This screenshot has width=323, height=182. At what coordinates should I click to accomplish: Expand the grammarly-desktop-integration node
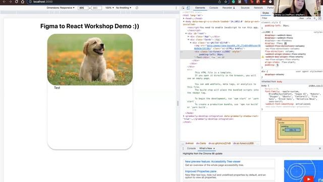184,116
